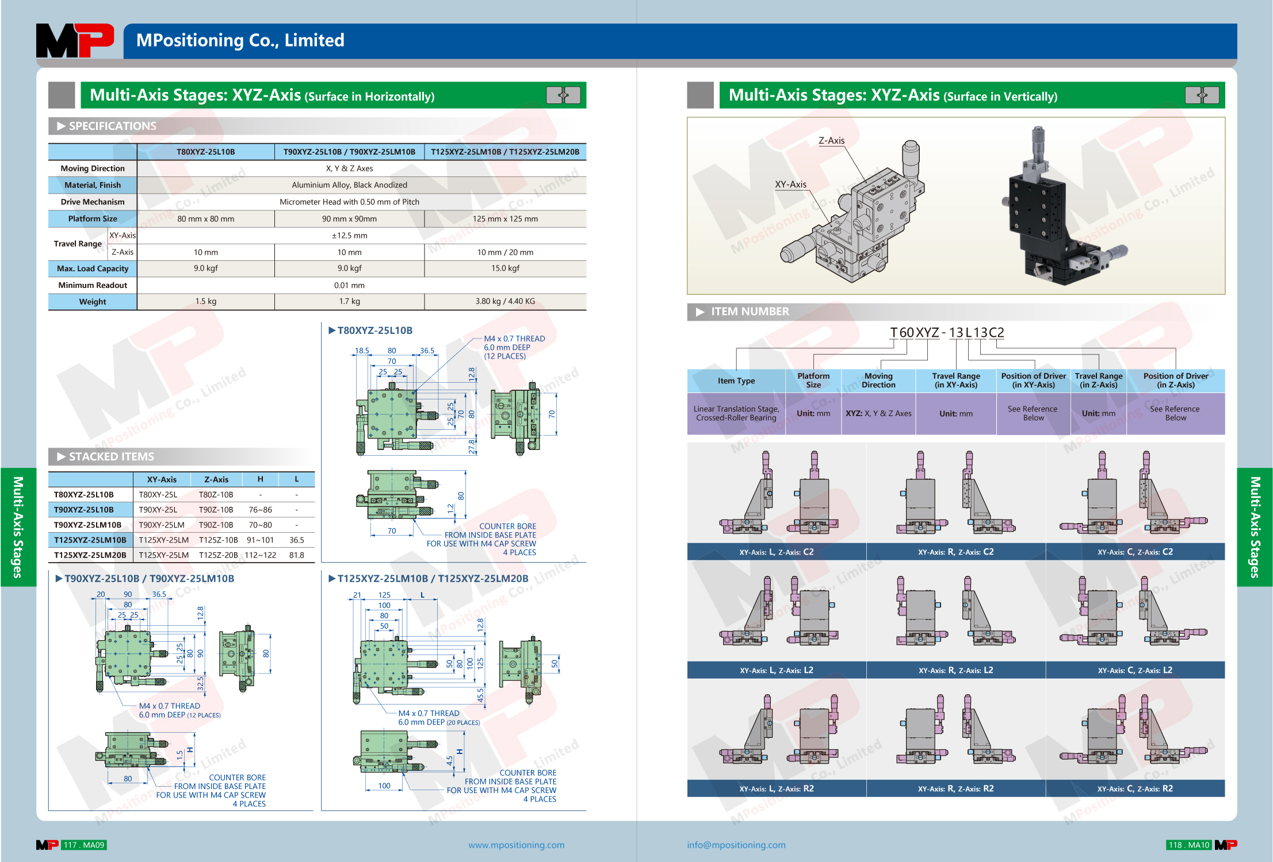Image resolution: width=1273 pixels, height=862 pixels.
Task: Open the www.mpositioning.com link
Action: (x=516, y=845)
